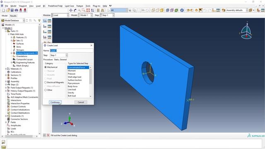
Task: Select the Pan View tool
Action: (71, 10)
